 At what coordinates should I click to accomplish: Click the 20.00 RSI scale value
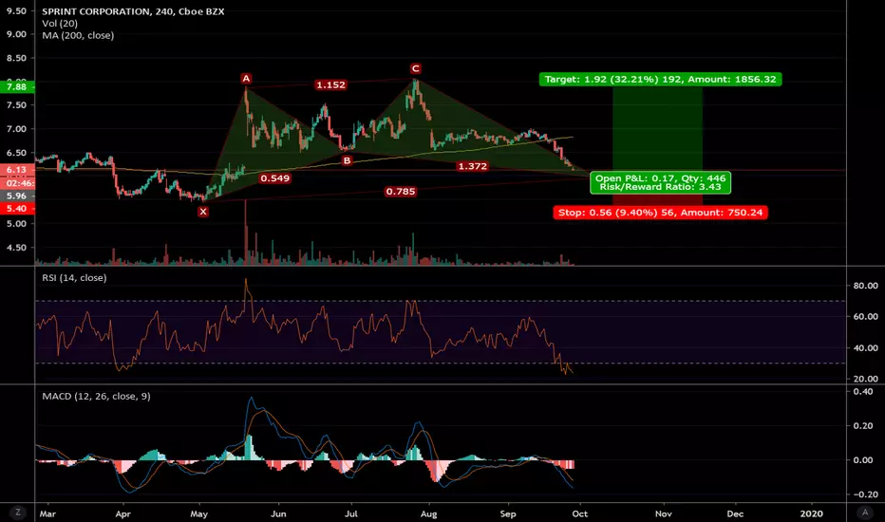point(865,379)
